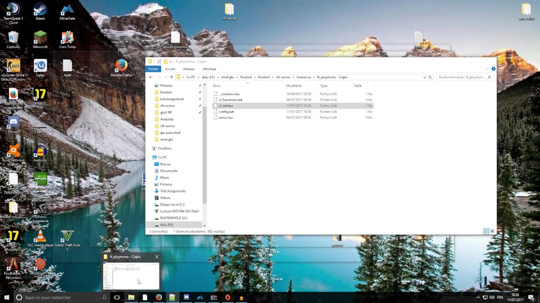Open Explorer help question mark icon
The width and height of the screenshot is (540, 303).
493,69
